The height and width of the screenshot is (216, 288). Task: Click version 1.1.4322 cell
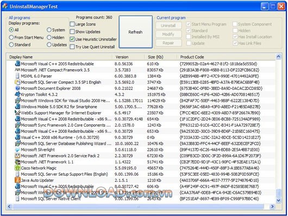pos(122,162)
